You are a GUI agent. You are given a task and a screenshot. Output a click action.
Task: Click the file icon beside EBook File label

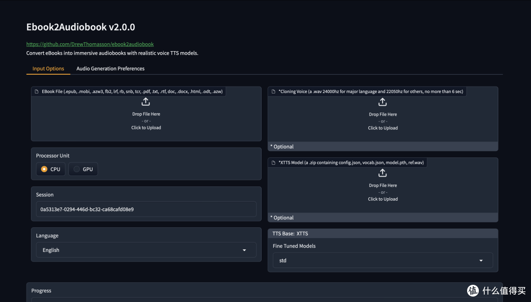(x=36, y=91)
